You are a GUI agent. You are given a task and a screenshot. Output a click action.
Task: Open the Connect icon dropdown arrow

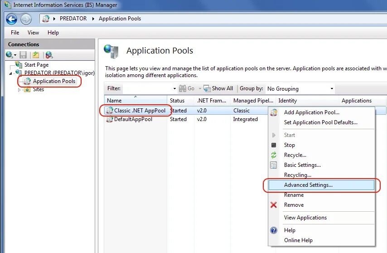[x=15, y=55]
